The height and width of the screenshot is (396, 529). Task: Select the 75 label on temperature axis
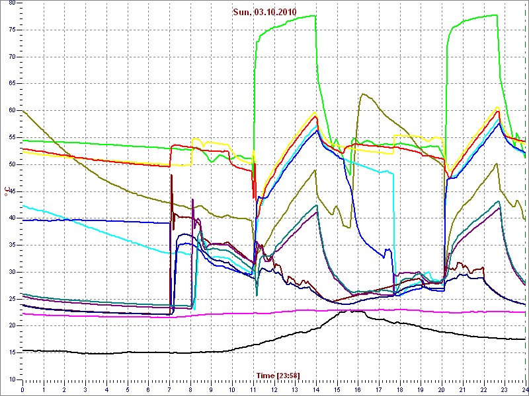coord(11,30)
